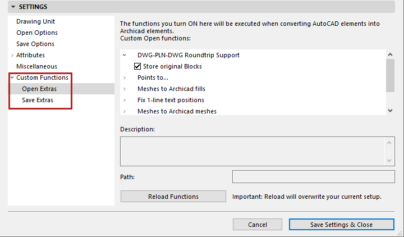Go to Save Options page
Viewport: 404px width, 237px height.
(35, 44)
